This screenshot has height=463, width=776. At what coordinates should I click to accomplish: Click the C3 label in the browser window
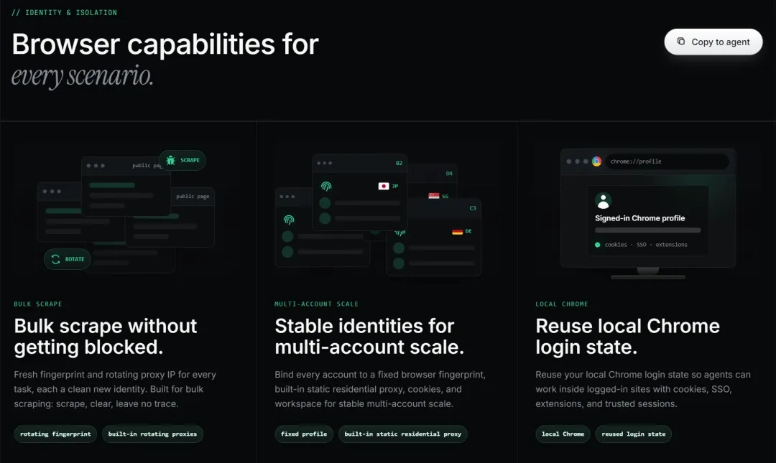pos(473,208)
